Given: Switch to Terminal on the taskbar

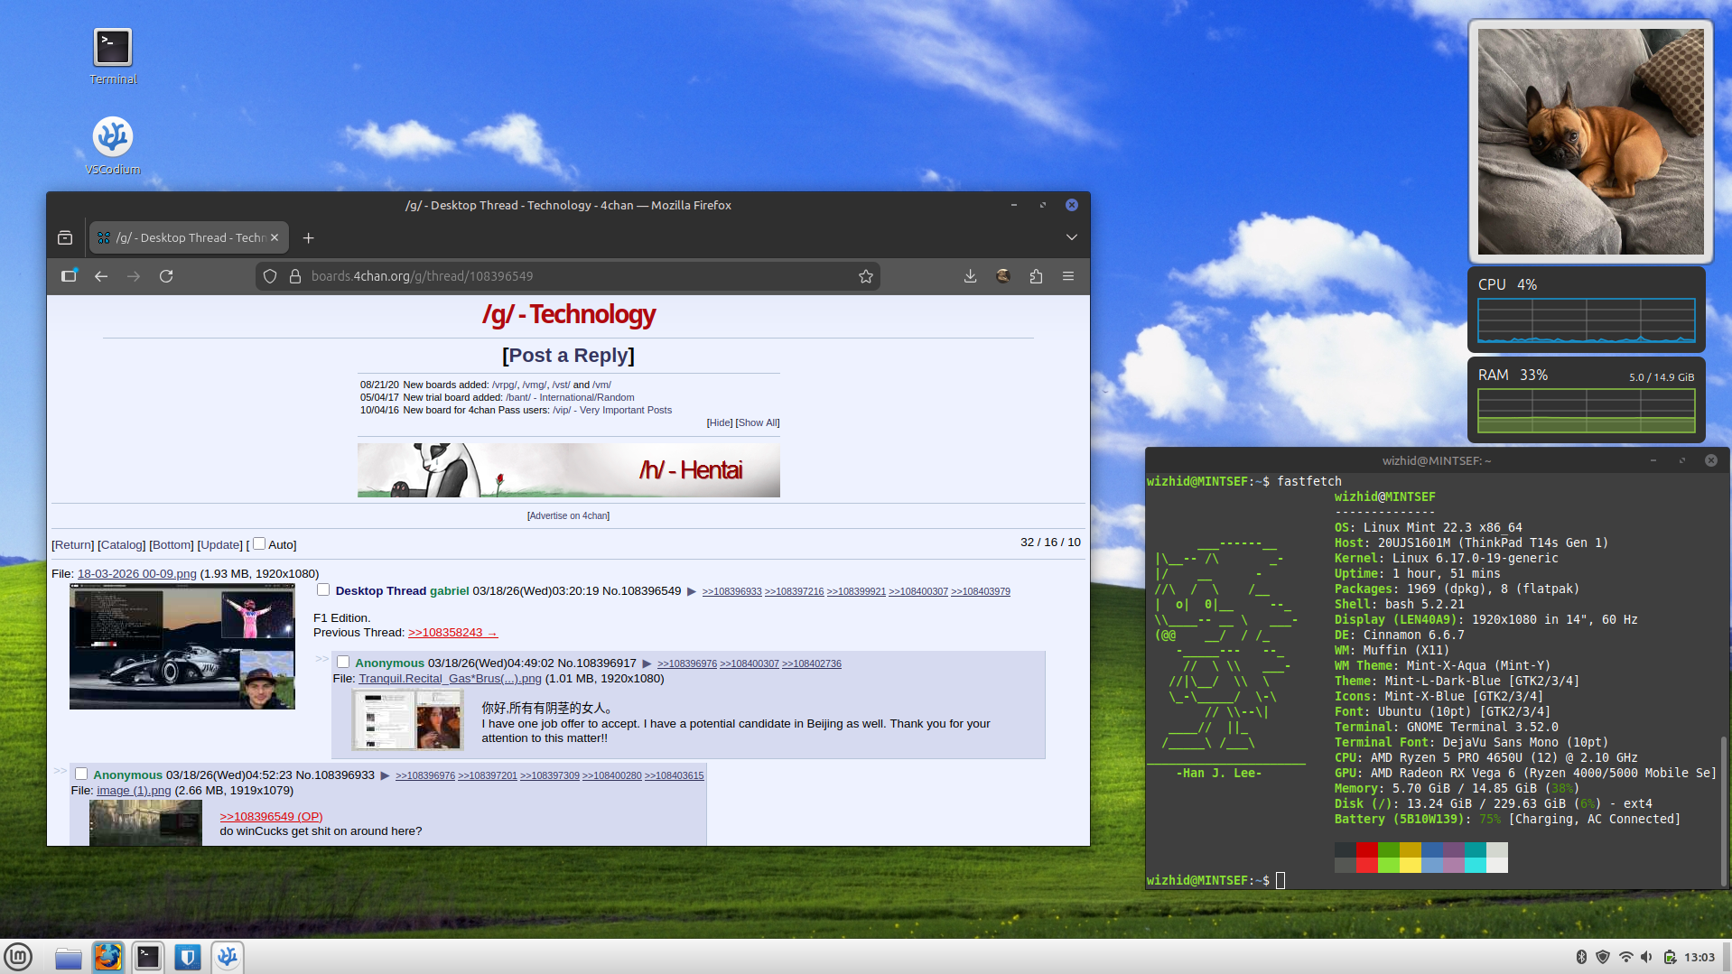Looking at the screenshot, I should point(148,957).
